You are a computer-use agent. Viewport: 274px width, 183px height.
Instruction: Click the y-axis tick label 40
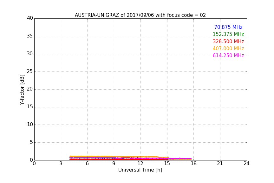[x=30, y=18]
